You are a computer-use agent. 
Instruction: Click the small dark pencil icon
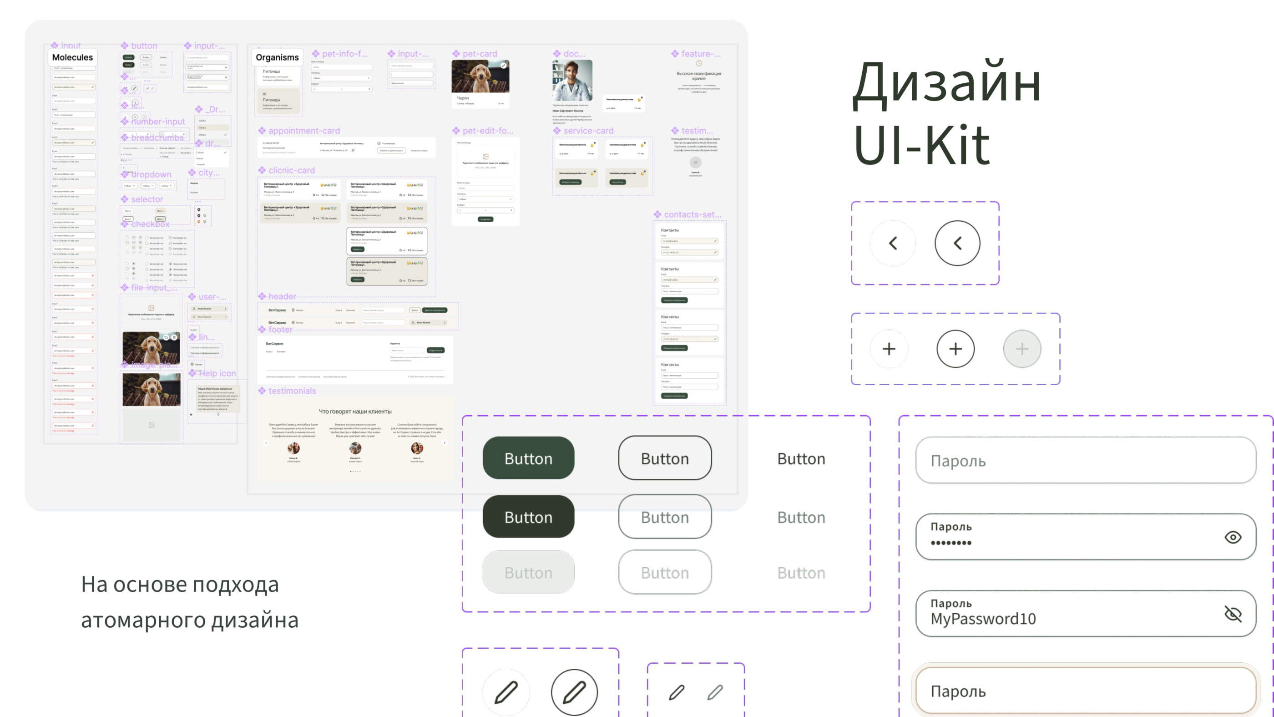click(x=676, y=692)
